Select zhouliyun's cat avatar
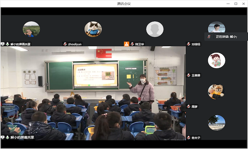This screenshot has width=248, height=149. click(93, 29)
